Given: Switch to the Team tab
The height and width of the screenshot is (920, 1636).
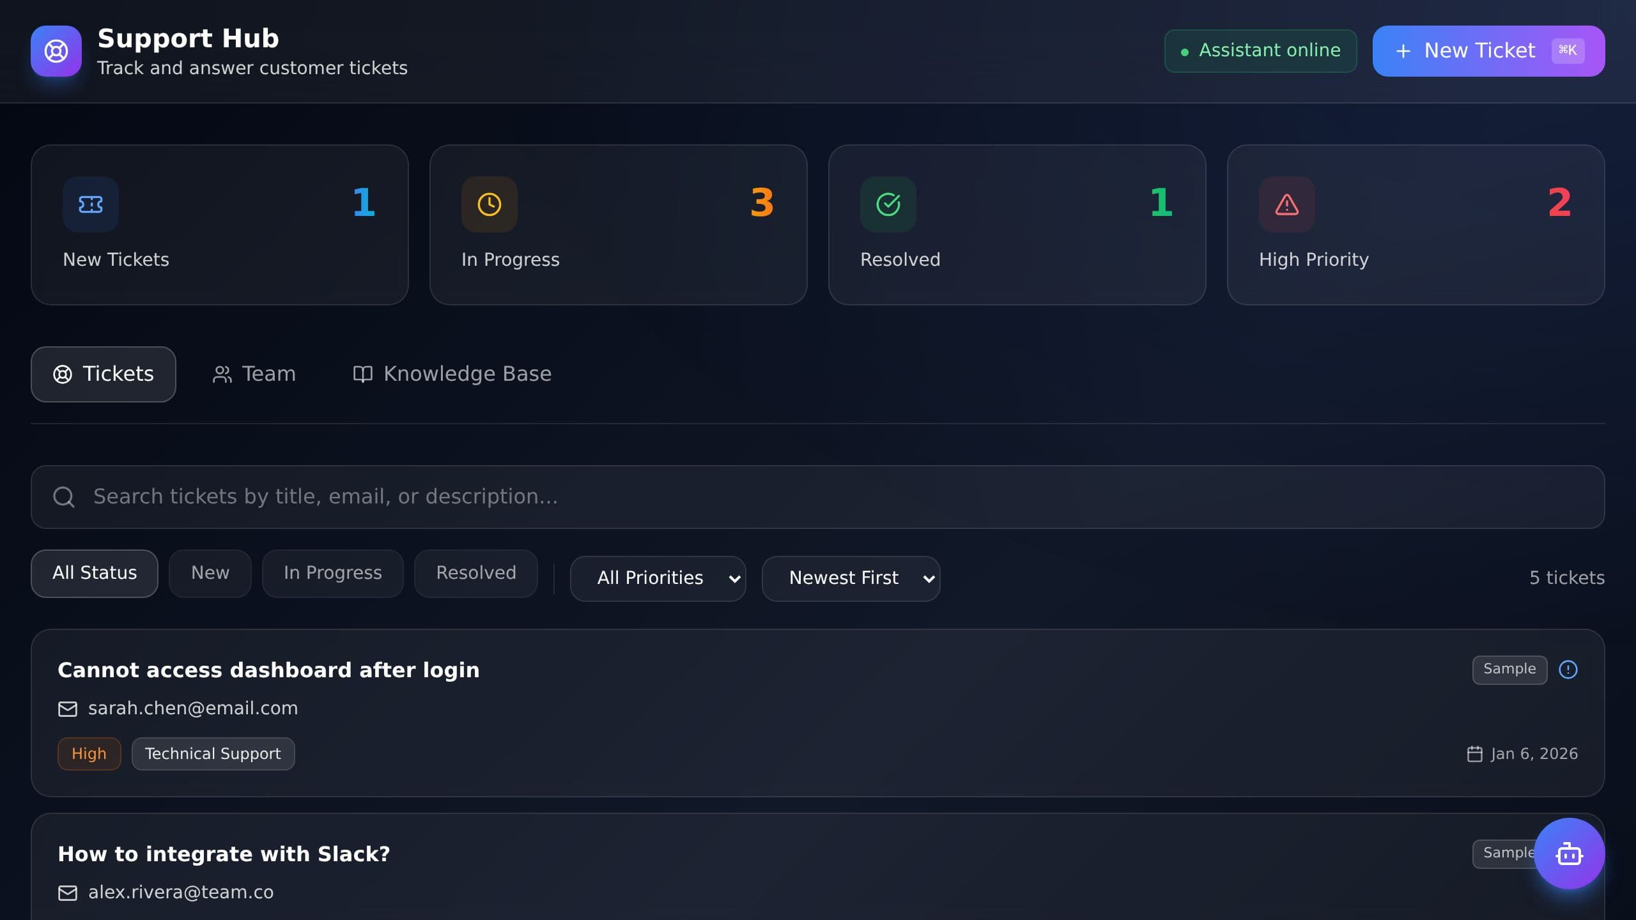Looking at the screenshot, I should (254, 374).
